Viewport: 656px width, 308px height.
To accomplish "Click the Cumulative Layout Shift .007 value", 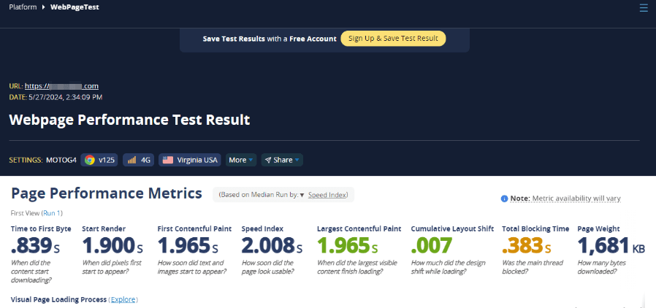I will coord(431,245).
